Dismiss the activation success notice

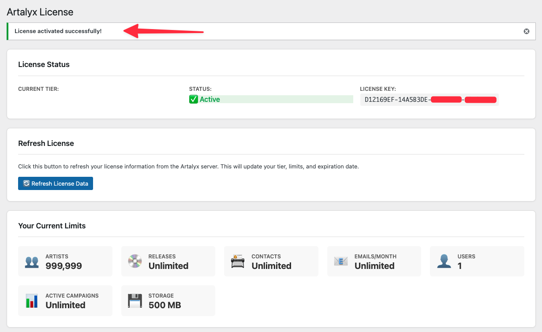pos(526,31)
